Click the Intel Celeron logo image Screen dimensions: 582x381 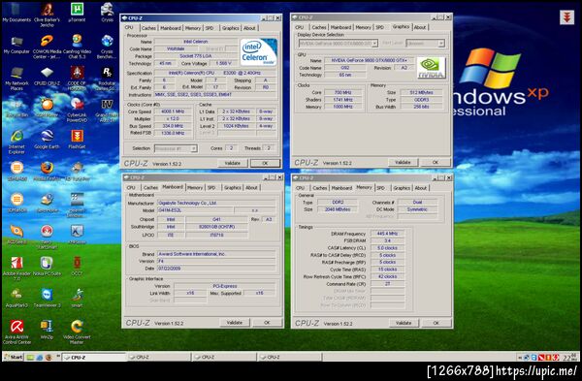click(259, 52)
